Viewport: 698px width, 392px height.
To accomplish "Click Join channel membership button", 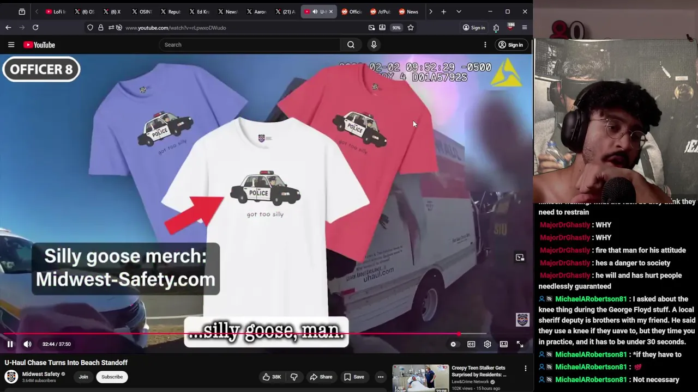I will tap(83, 377).
